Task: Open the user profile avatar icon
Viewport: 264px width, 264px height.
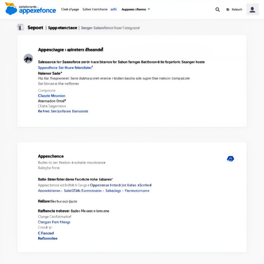Action: [x=252, y=10]
